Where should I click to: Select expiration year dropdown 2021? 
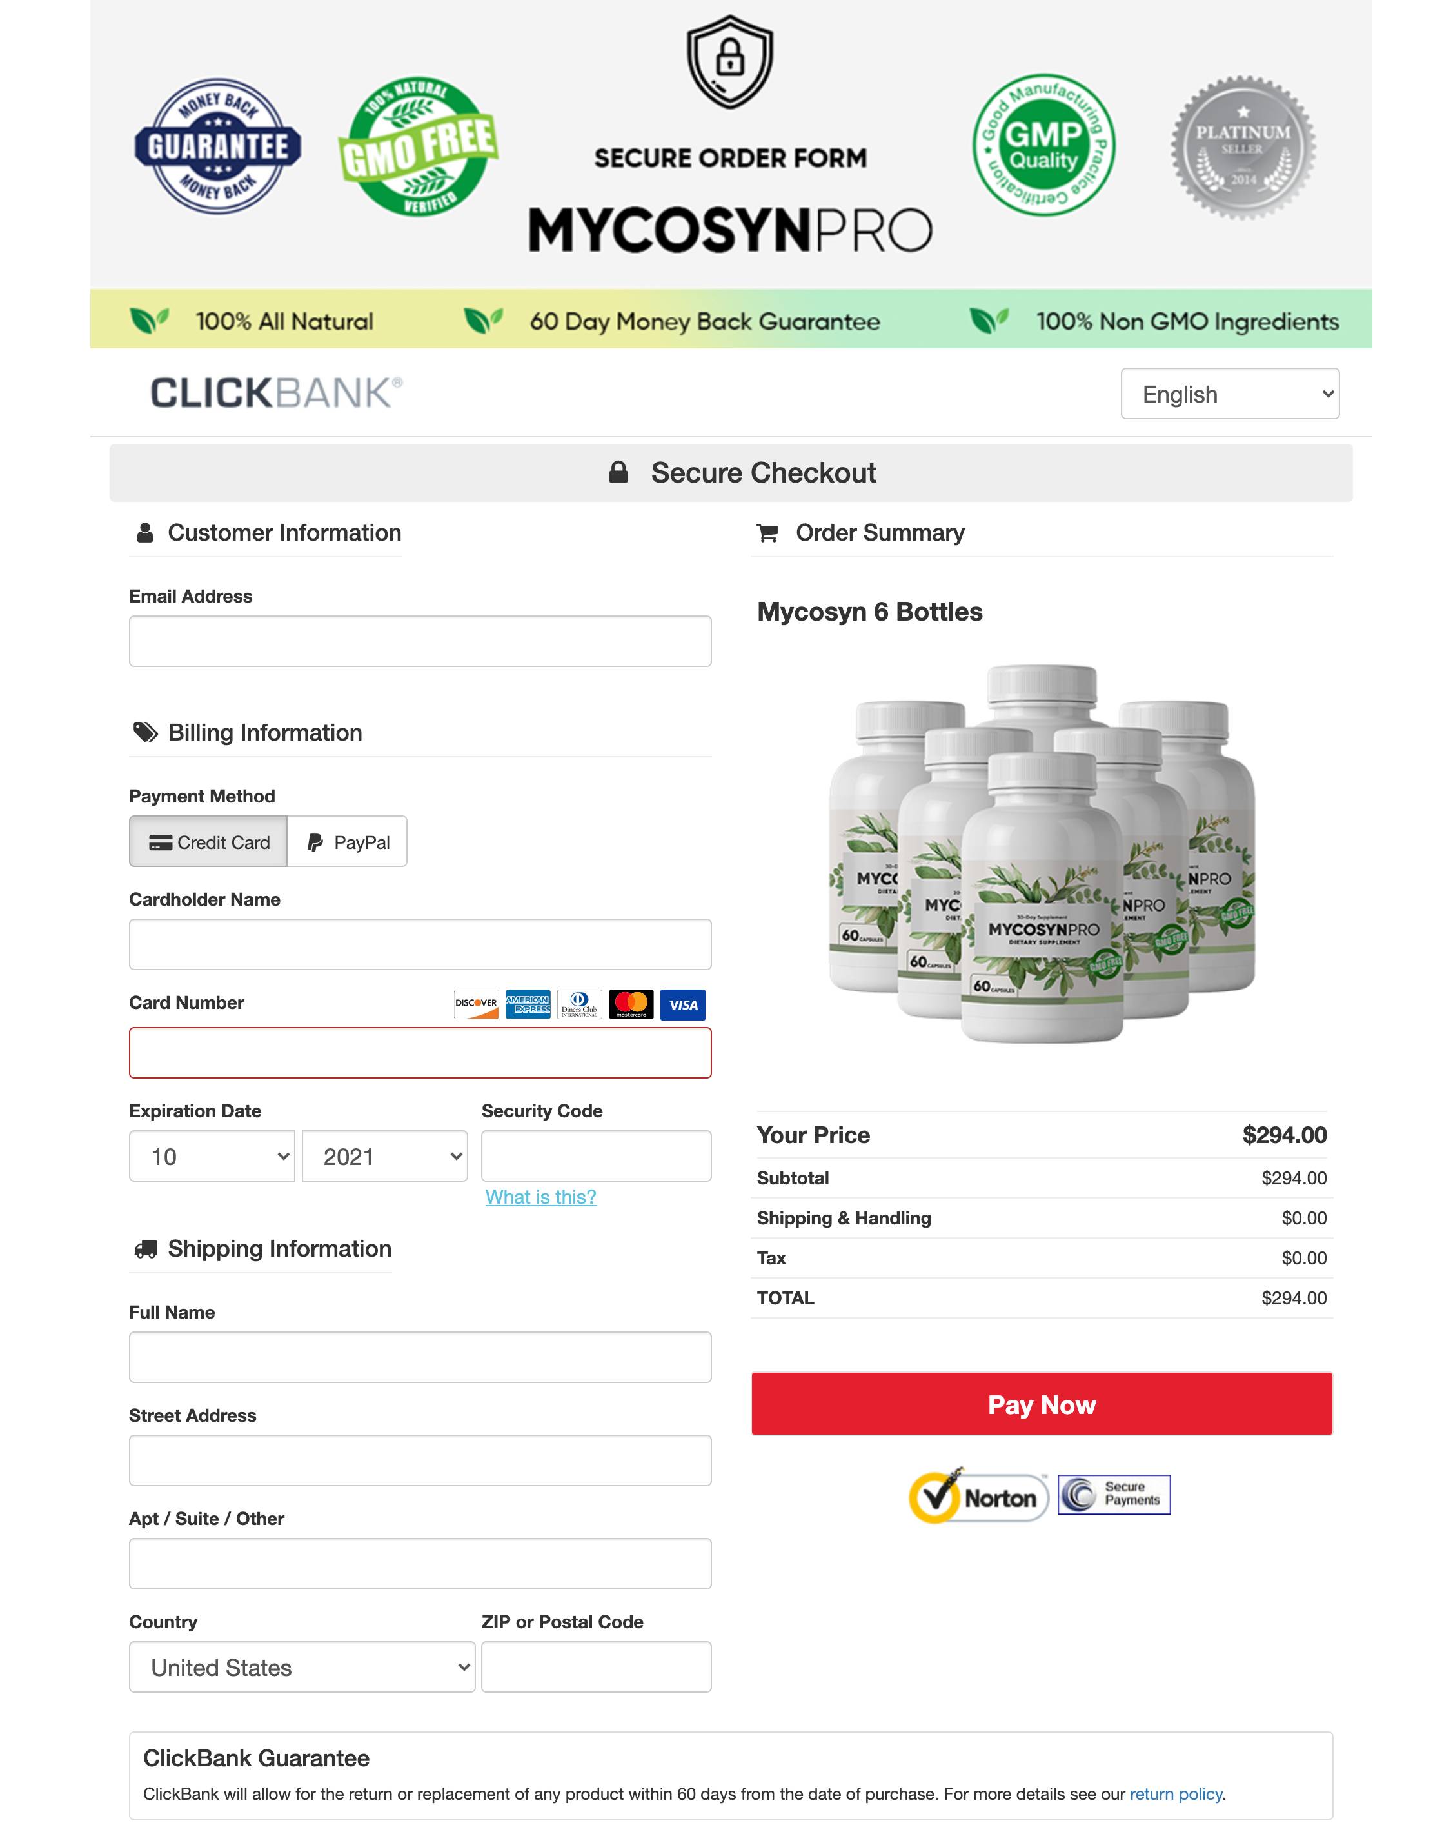[384, 1153]
